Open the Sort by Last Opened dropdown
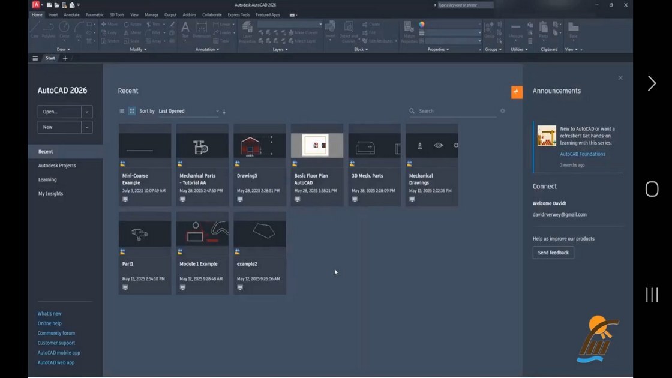This screenshot has width=672, height=378. [x=188, y=111]
